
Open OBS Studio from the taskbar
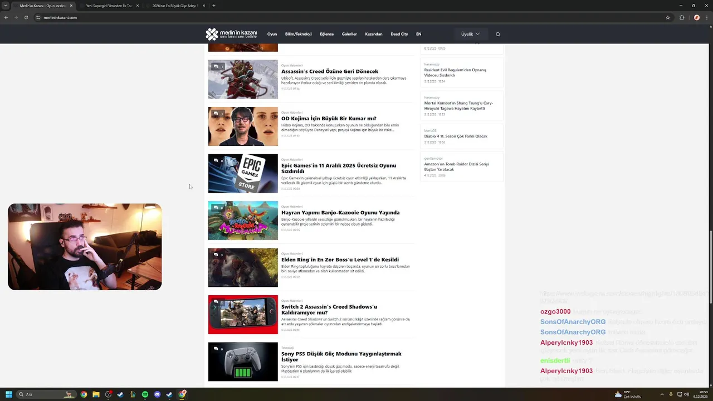tap(108, 394)
